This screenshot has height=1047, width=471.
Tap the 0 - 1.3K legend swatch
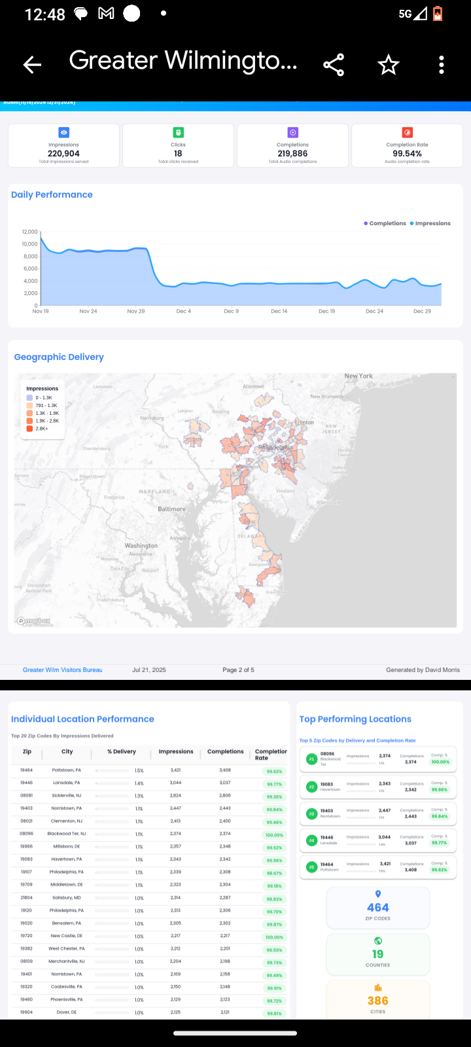coord(29,398)
